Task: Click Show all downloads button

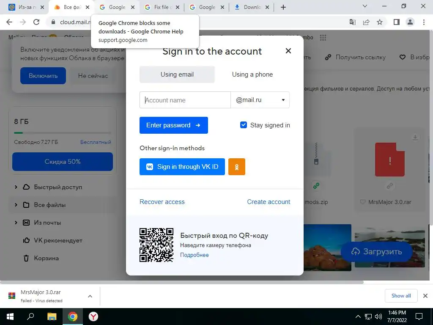Action: tap(401, 296)
